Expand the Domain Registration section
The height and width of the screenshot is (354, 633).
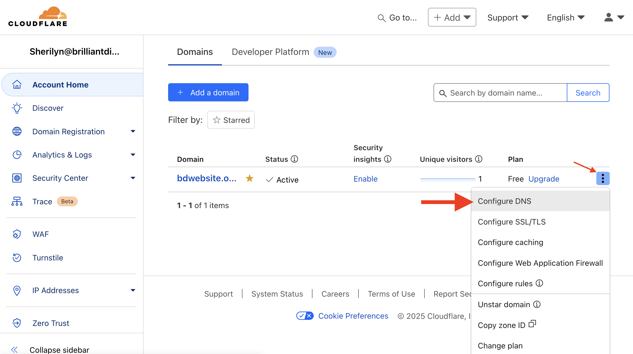click(133, 131)
